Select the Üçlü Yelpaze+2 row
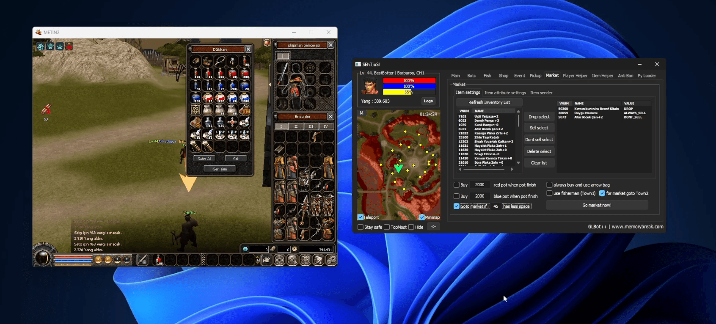 coord(487,116)
